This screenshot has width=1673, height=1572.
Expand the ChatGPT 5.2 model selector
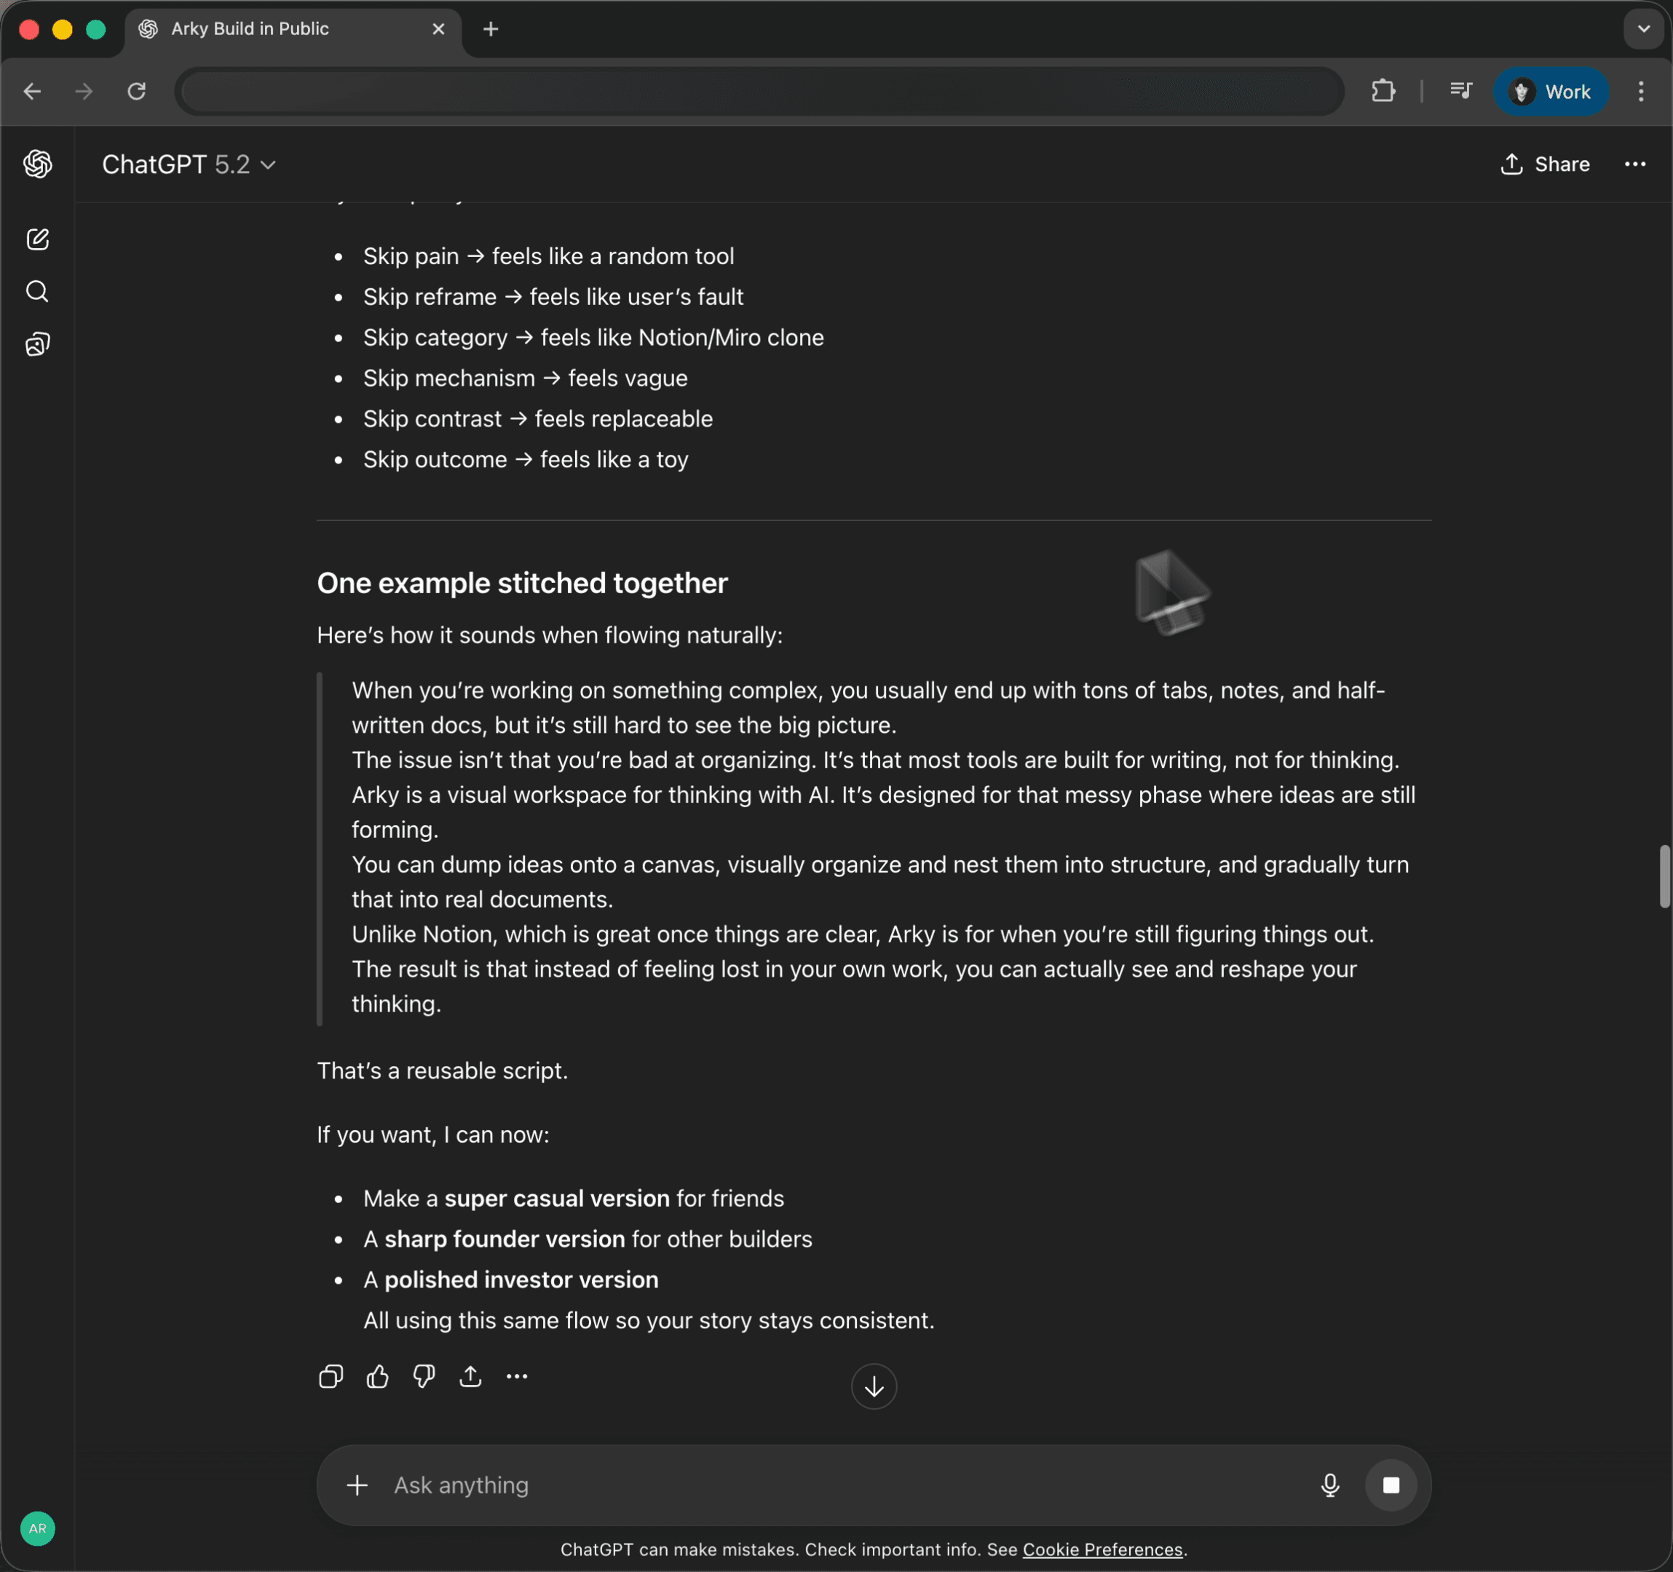tap(189, 165)
